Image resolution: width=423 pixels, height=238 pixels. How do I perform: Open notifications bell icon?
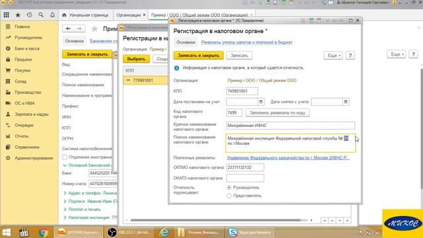click(52, 15)
